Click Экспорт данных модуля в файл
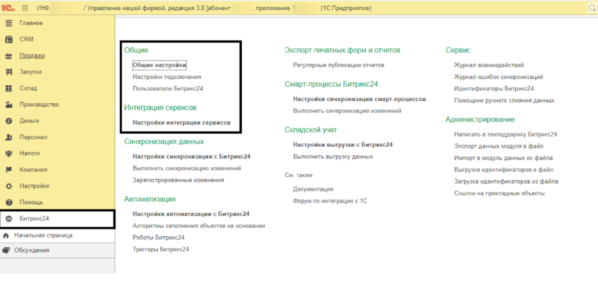 [x=499, y=146]
